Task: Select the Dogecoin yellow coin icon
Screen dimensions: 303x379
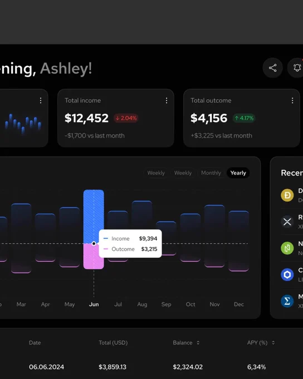Action: click(287, 195)
